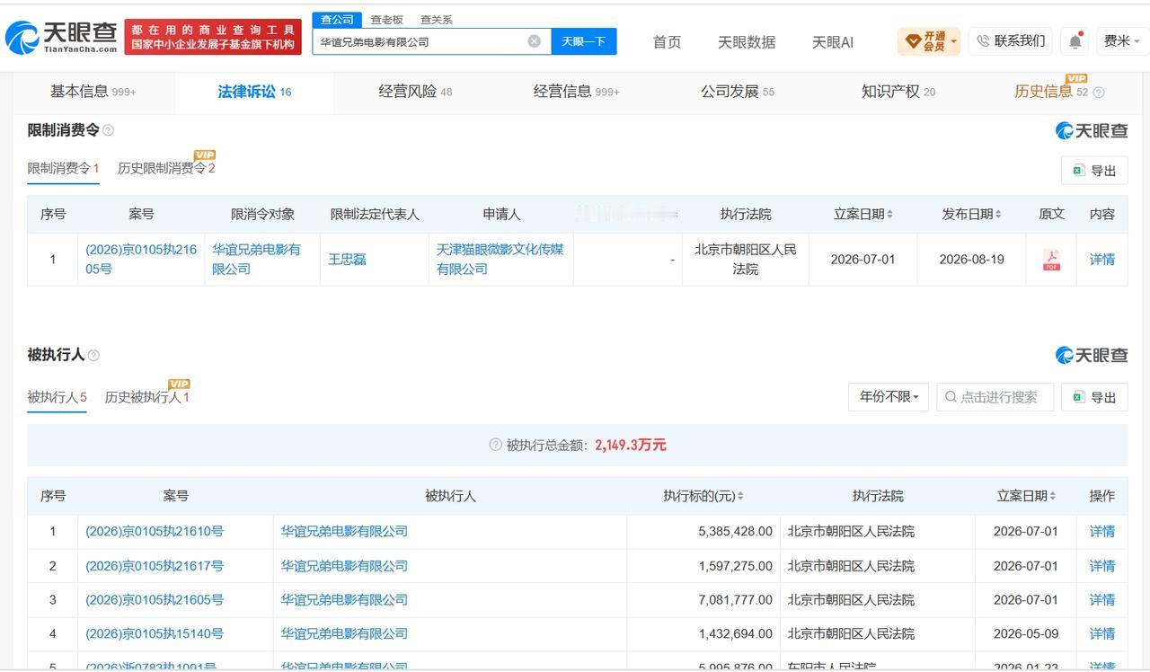Click 天眼一下 search button
The image size is (1150, 672).
coord(583,41)
